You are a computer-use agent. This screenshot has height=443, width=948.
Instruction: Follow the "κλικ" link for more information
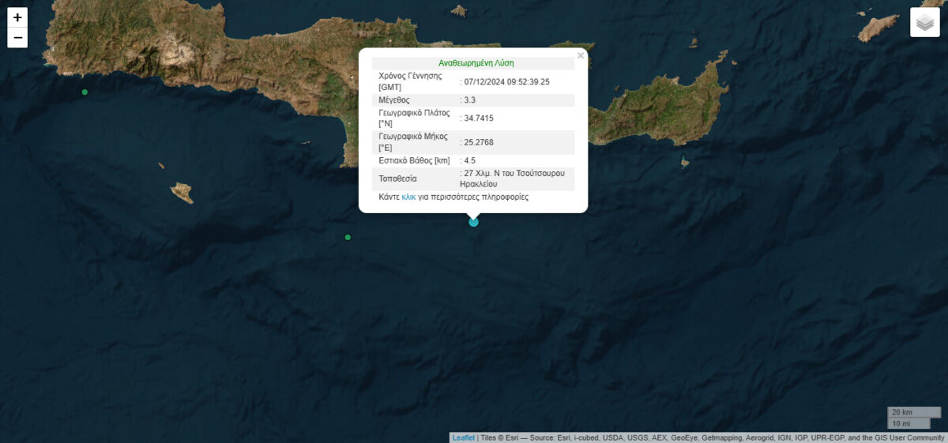[408, 197]
